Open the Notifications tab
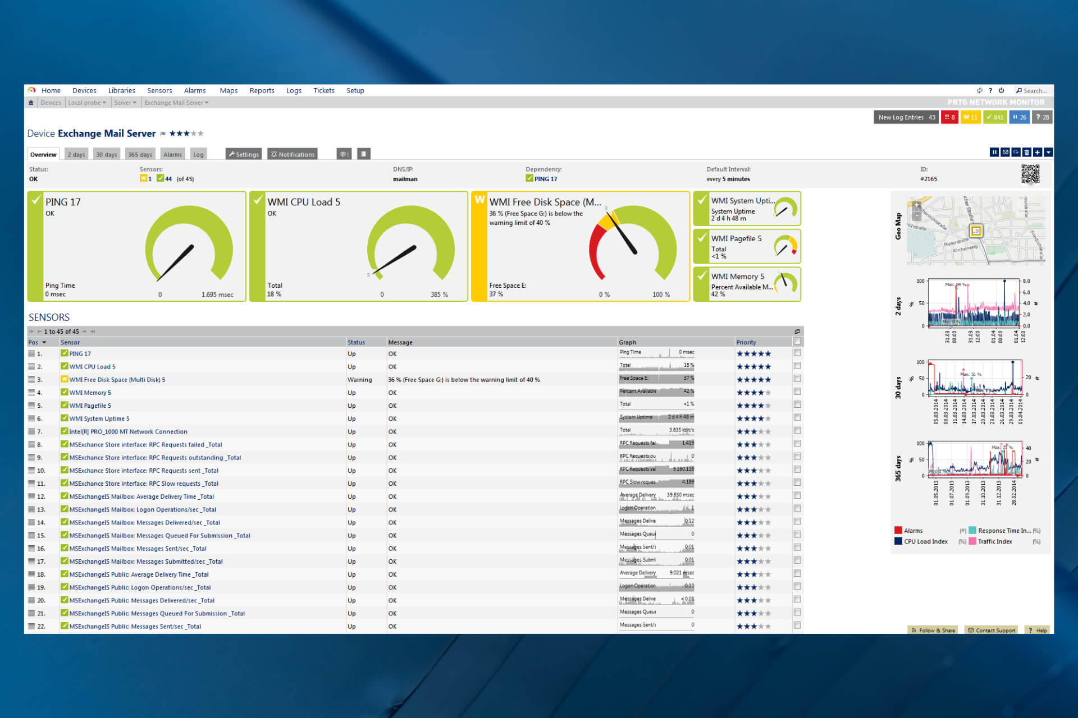Image resolution: width=1078 pixels, height=718 pixels. click(293, 154)
